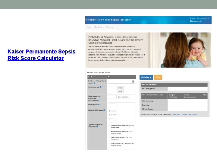This screenshot has width=217, height=163.
Task: Open the Equivocal classification link
Action: click(184, 114)
